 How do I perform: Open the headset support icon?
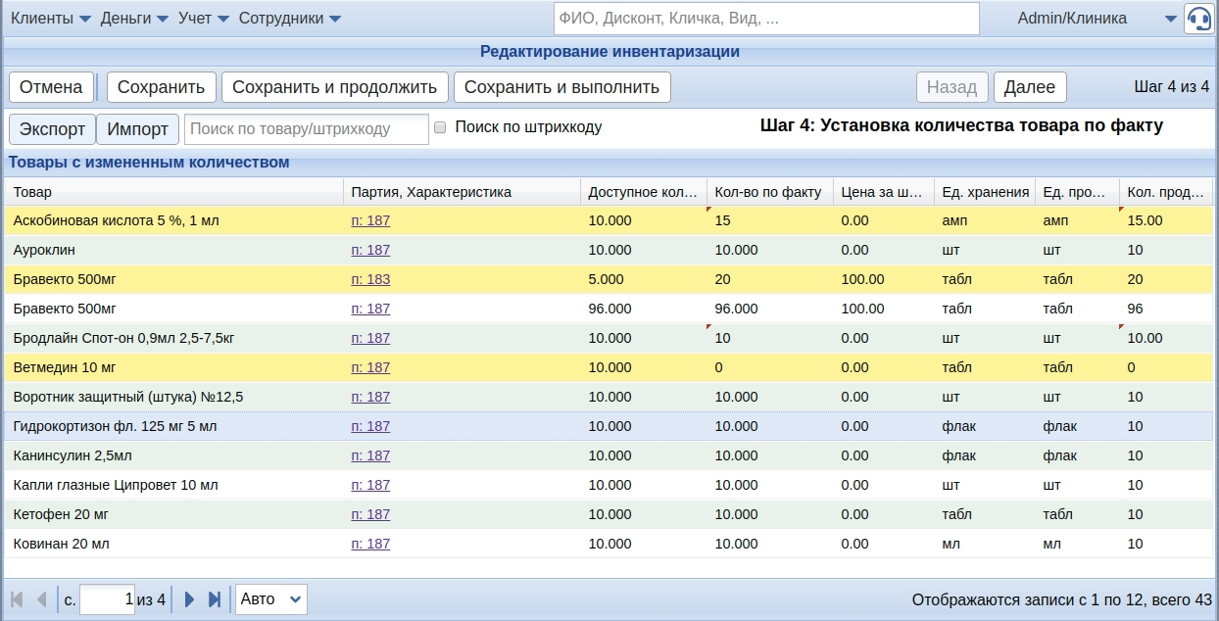(1198, 19)
